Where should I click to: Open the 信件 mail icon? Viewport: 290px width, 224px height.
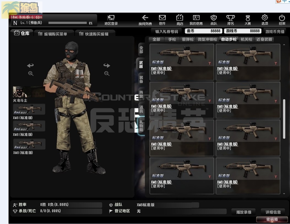(x=162, y=20)
